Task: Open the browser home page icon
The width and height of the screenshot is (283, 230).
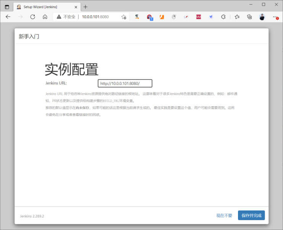Action: (x=45, y=17)
